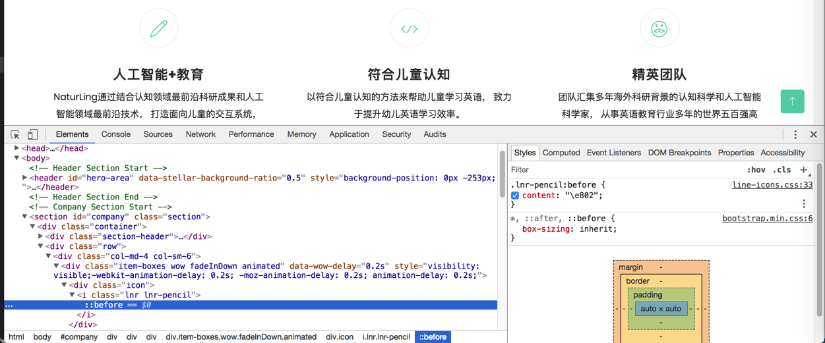Viewport: 825px width, 343px height.
Task: Expand the head element node
Action: tap(17, 148)
